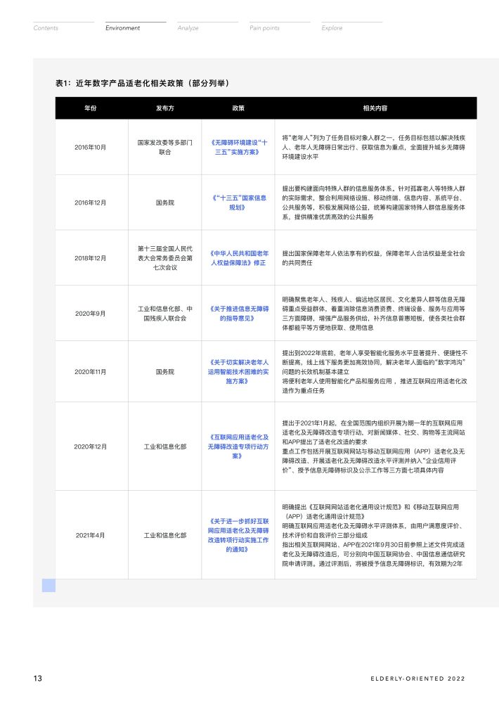The width and height of the screenshot is (499, 706).
Task: Click 国务院 in the 2016年12月 row
Action: pyautogui.click(x=164, y=203)
